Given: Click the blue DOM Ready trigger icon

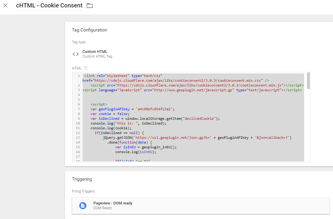Looking at the screenshot, I should tap(83, 205).
